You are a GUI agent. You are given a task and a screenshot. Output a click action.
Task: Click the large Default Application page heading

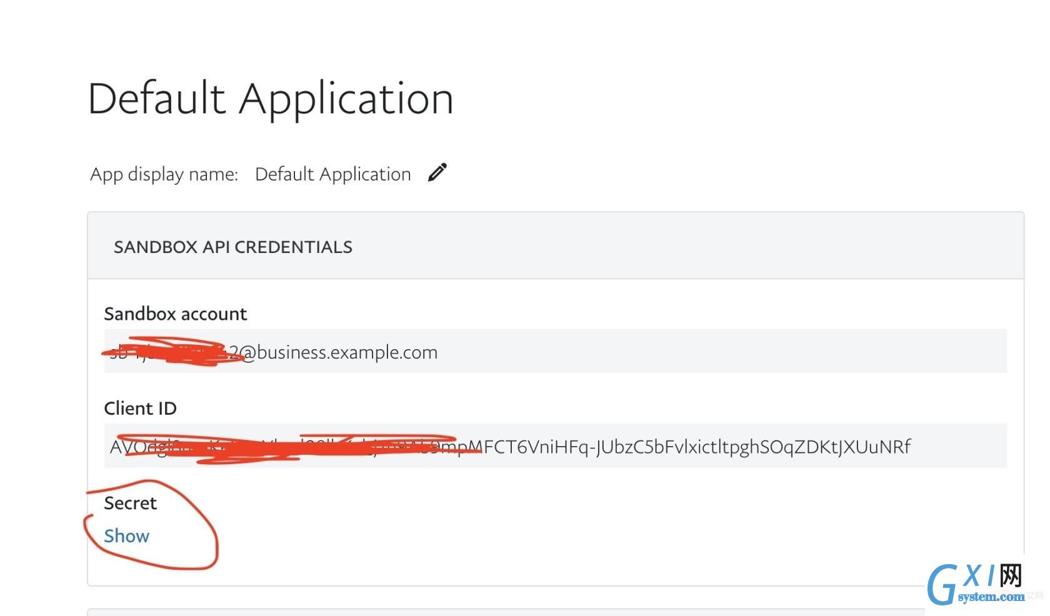271,99
